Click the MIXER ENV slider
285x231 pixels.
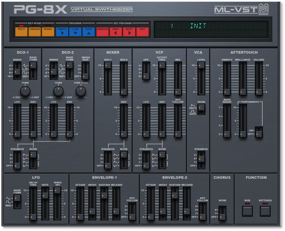click(x=123, y=121)
